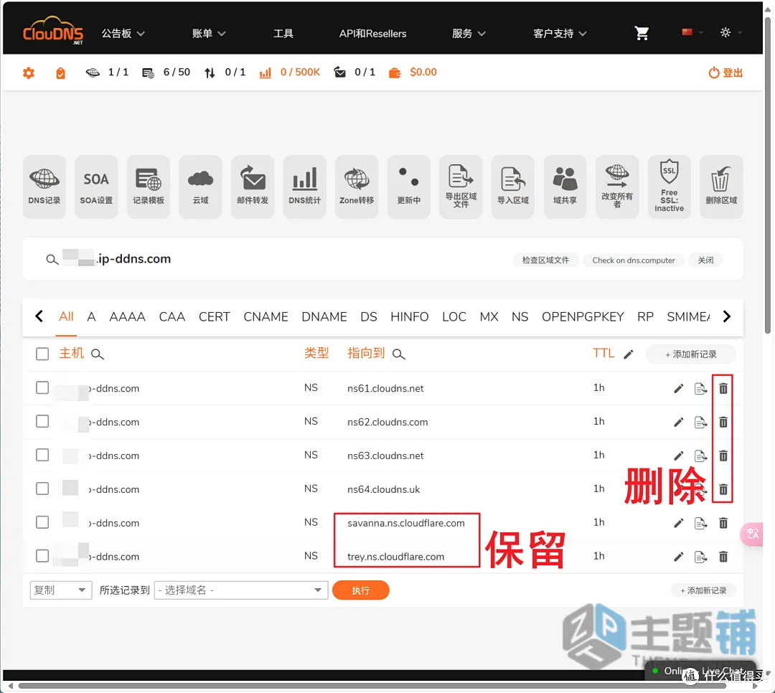Image resolution: width=775 pixels, height=693 pixels.
Task: Show previous record types with left chevron
Action: (39, 316)
